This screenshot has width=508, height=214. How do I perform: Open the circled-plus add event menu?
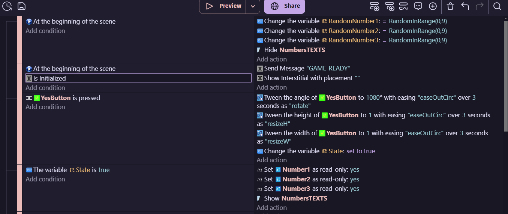tap(433, 6)
